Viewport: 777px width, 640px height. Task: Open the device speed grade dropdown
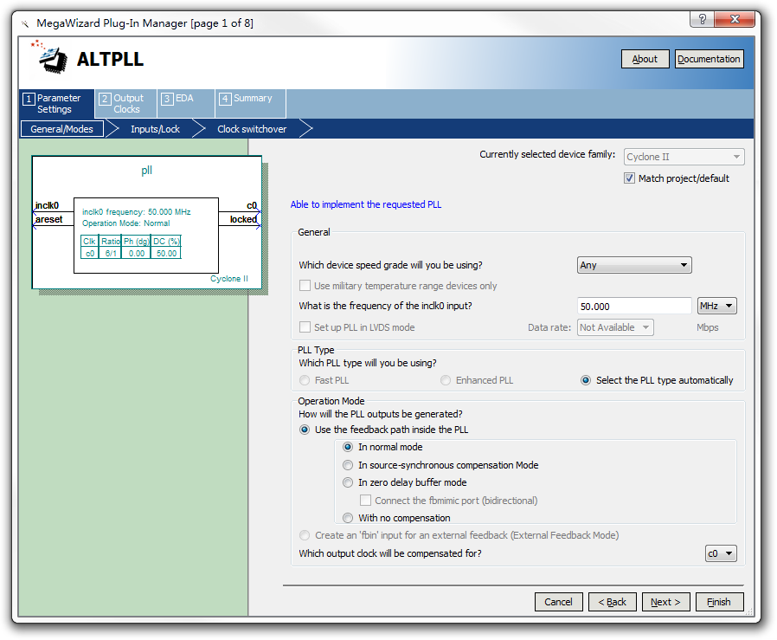633,265
